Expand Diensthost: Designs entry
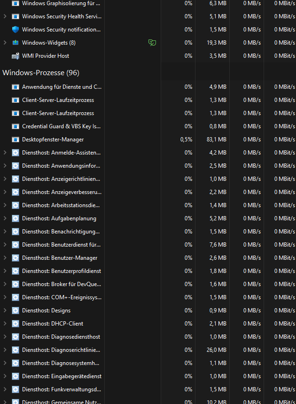This screenshot has height=404, width=296. 5,310
